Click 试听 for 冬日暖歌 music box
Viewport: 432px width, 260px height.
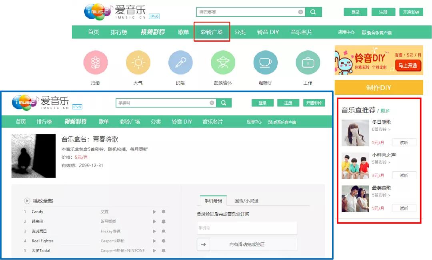point(404,142)
